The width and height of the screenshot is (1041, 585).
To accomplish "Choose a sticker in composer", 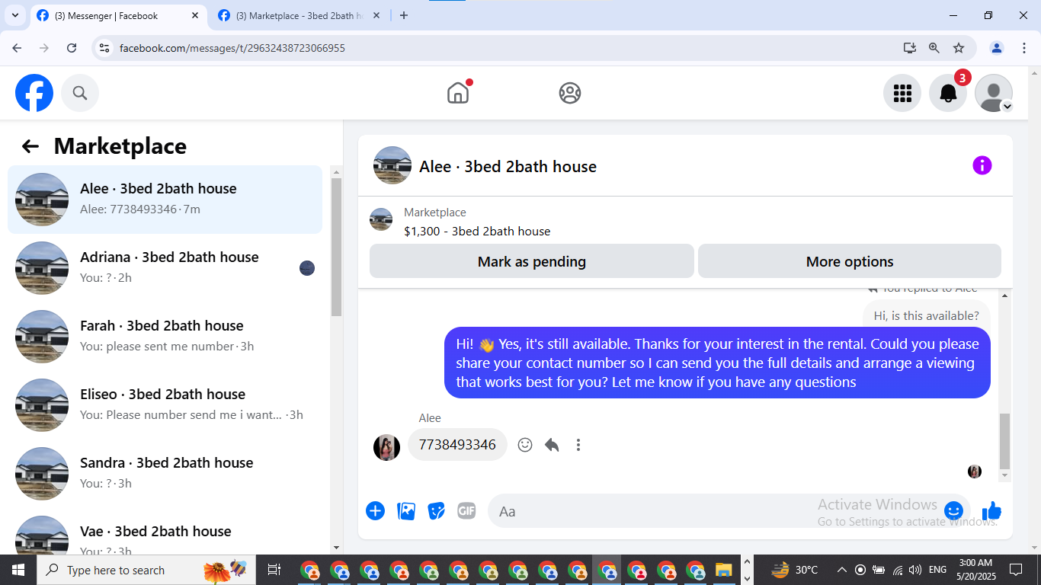I will pos(436,511).
